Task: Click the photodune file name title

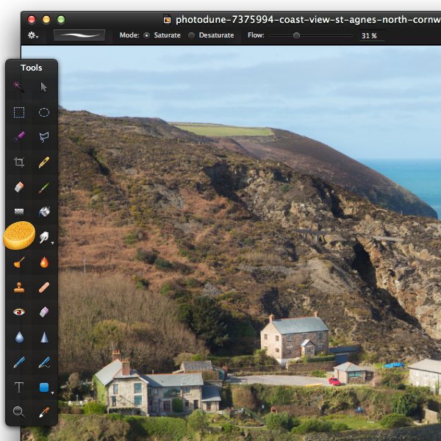Action: click(308, 20)
